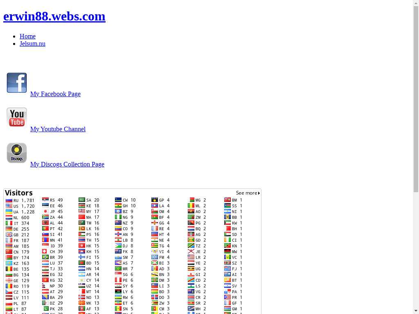Image resolution: width=419 pixels, height=314 pixels.
Task: Click the 'SS' country code label
Action: pos(234,206)
